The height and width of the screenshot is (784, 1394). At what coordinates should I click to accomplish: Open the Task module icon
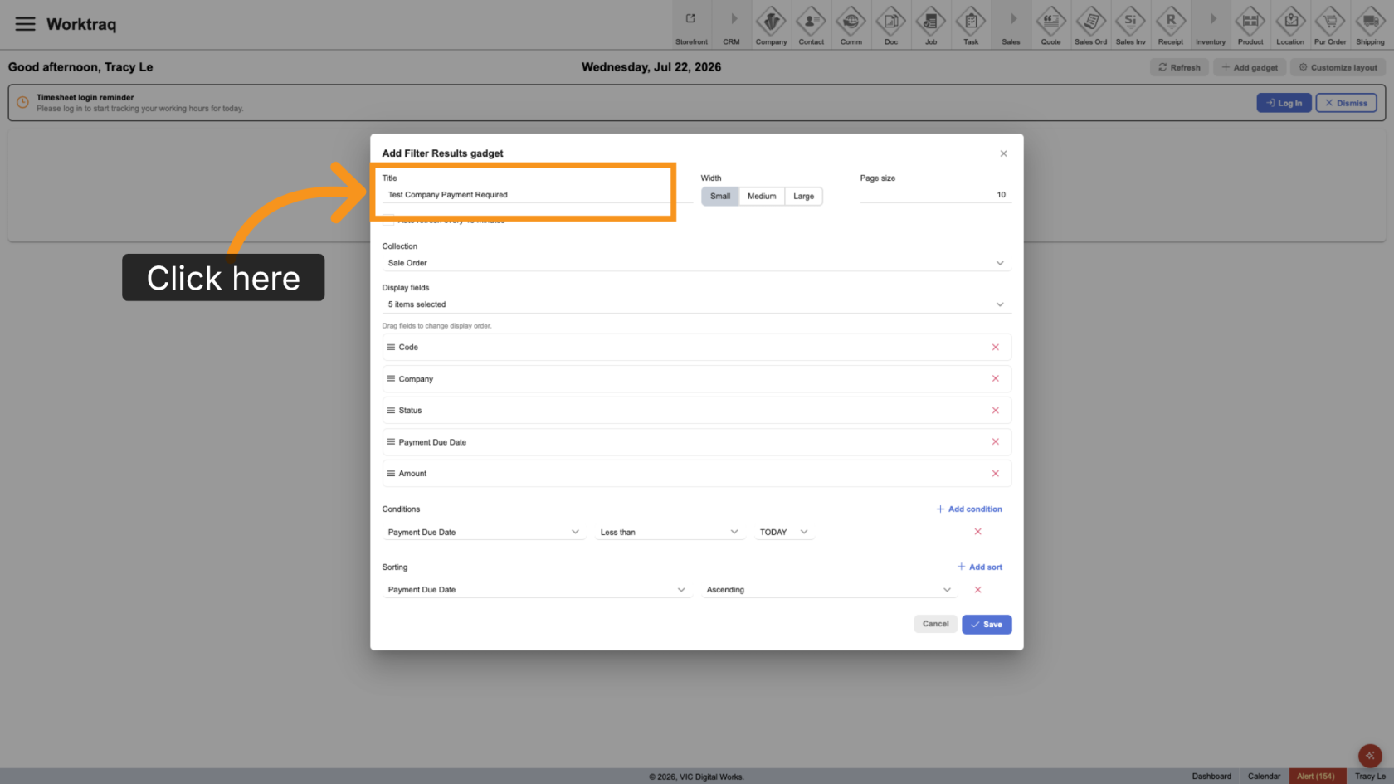[970, 25]
